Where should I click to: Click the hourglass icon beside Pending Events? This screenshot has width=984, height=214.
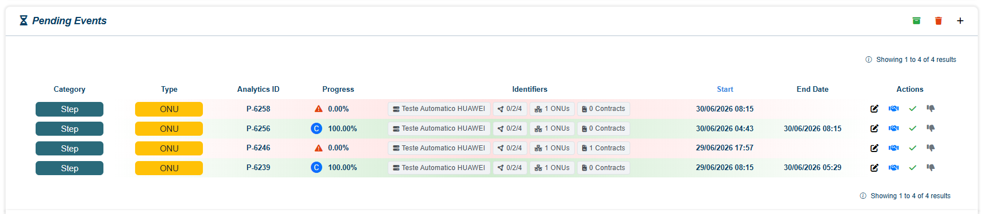pos(23,21)
